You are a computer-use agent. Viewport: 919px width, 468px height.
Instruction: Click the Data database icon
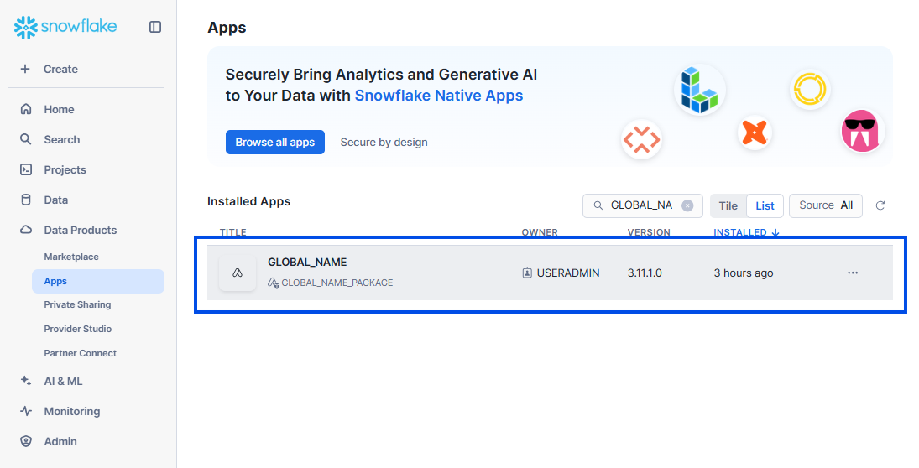[26, 200]
